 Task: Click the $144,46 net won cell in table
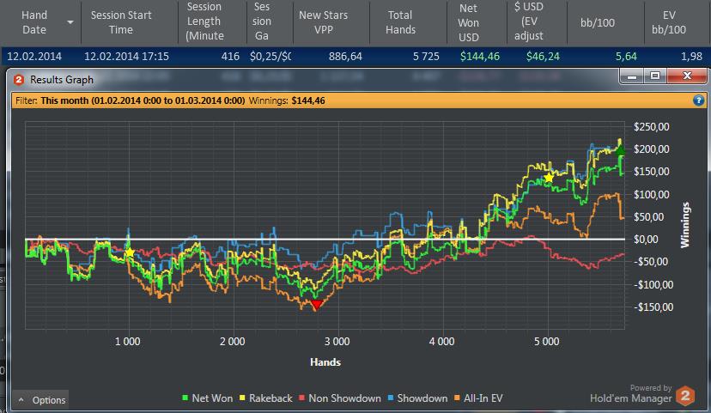pos(480,56)
